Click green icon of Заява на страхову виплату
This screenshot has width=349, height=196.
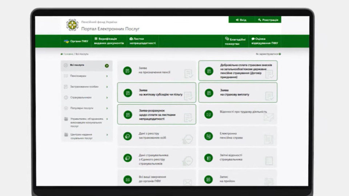209,93
